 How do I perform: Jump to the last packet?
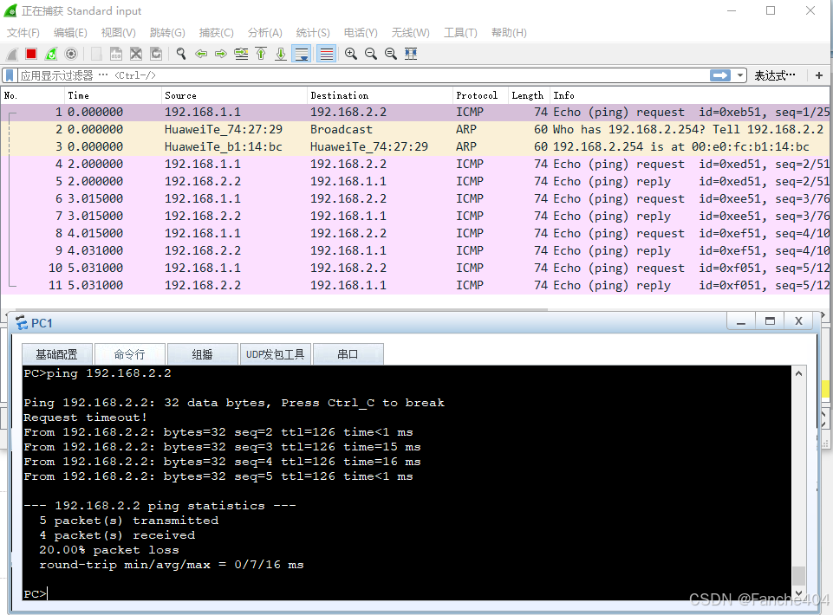(x=281, y=54)
